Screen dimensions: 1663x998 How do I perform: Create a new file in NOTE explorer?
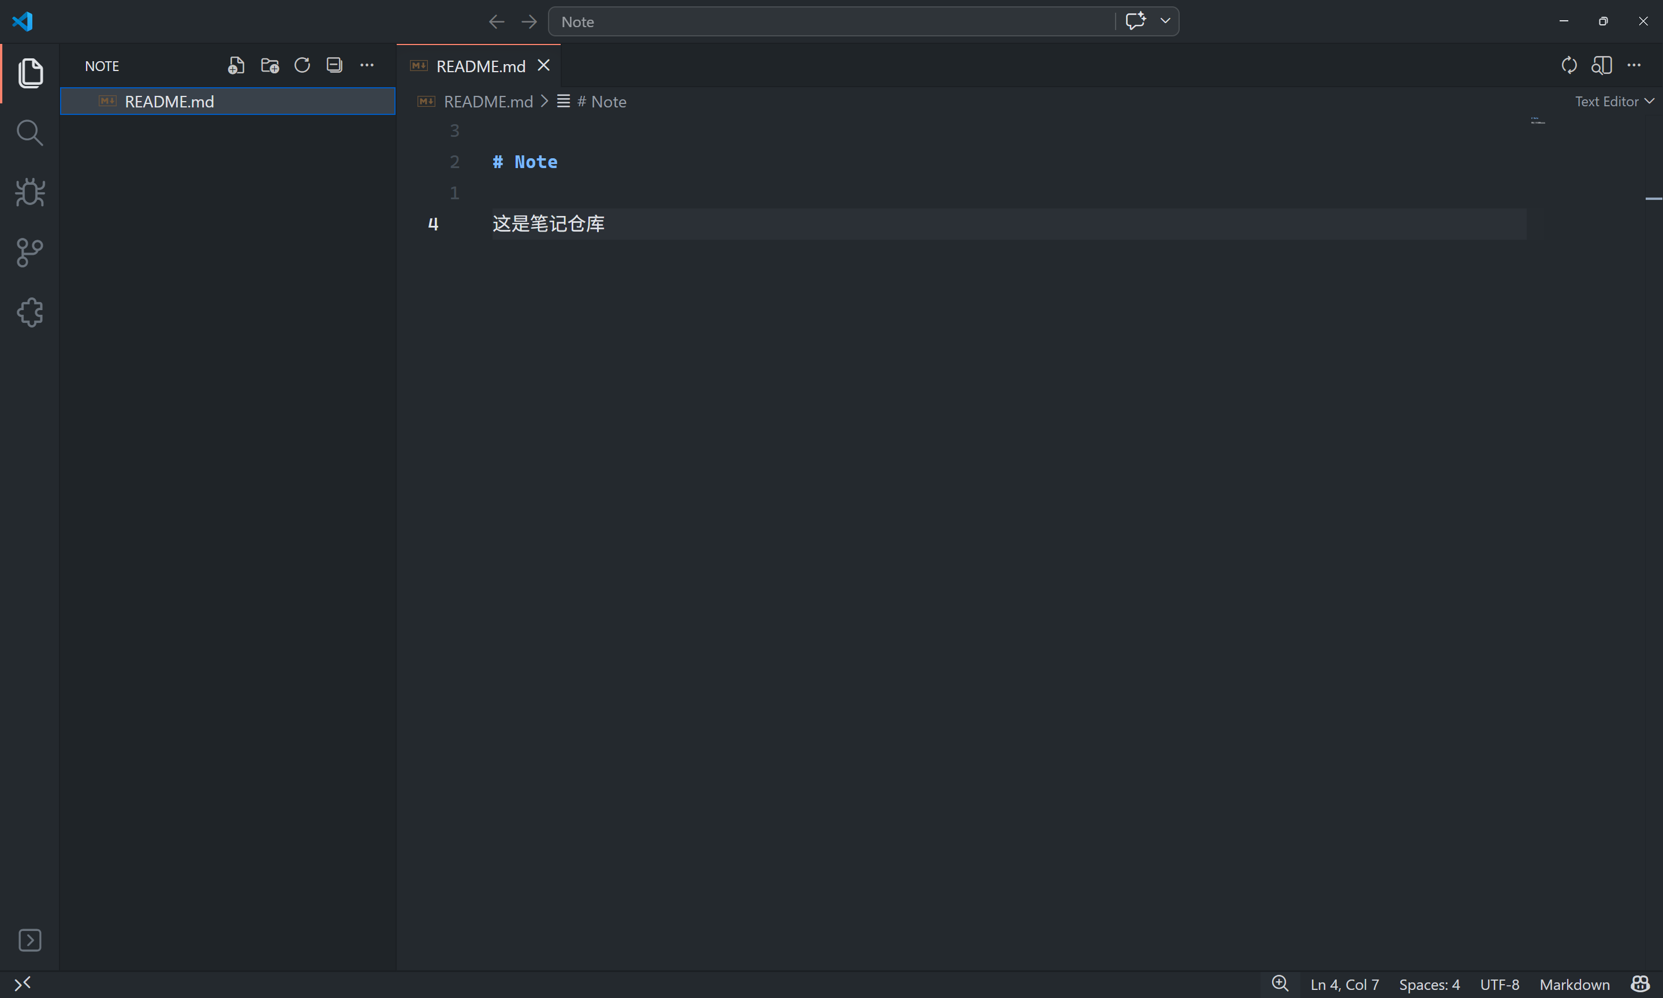[236, 65]
